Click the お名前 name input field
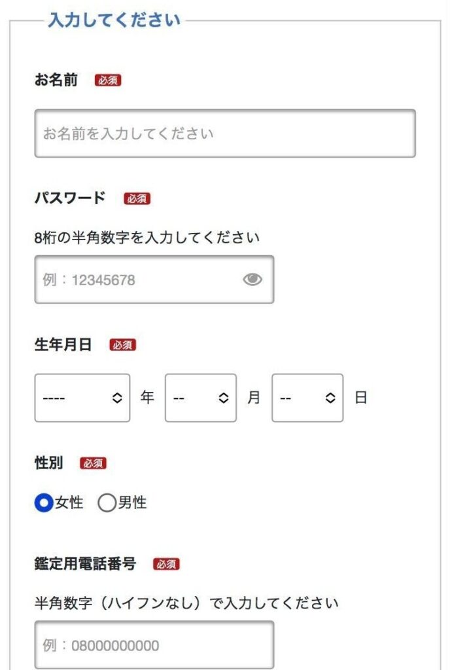Viewport: 450px width, 670px height. click(x=224, y=133)
